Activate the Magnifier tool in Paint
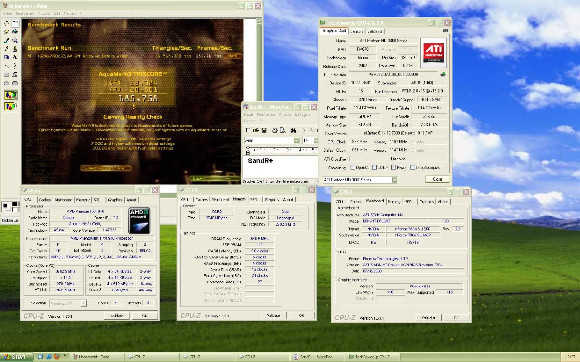This screenshot has width=580, height=362. pos(15,40)
